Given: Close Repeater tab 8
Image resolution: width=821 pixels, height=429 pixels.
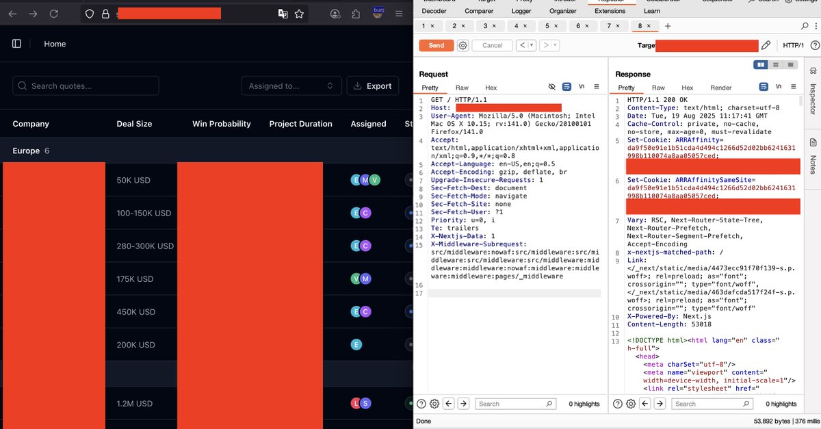Looking at the screenshot, I should [649, 26].
